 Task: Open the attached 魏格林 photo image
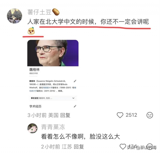coord(53,53)
